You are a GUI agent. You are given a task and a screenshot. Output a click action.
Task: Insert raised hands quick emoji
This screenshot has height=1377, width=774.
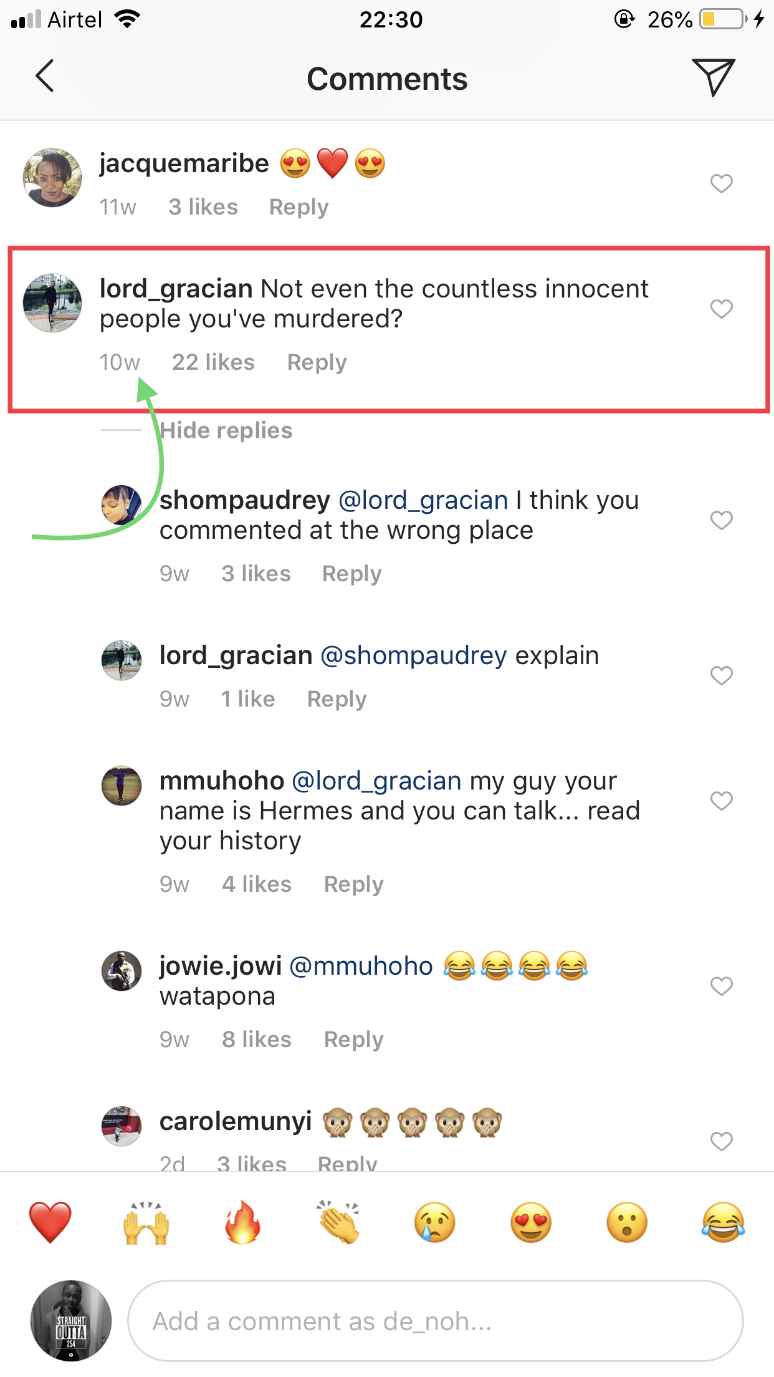pos(146,1222)
